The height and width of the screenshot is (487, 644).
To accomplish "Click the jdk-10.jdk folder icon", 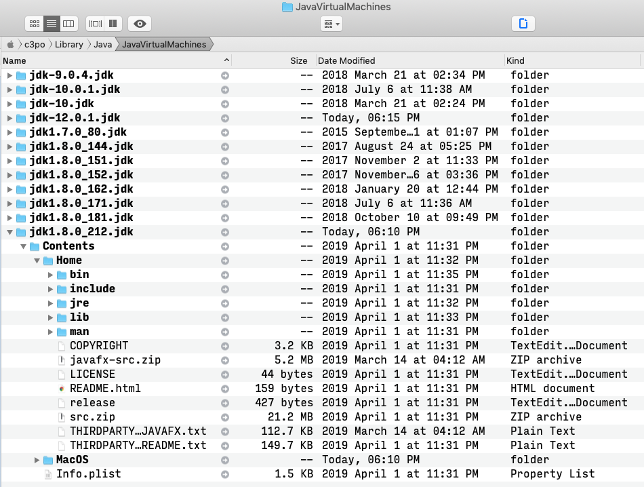I will pos(21,104).
